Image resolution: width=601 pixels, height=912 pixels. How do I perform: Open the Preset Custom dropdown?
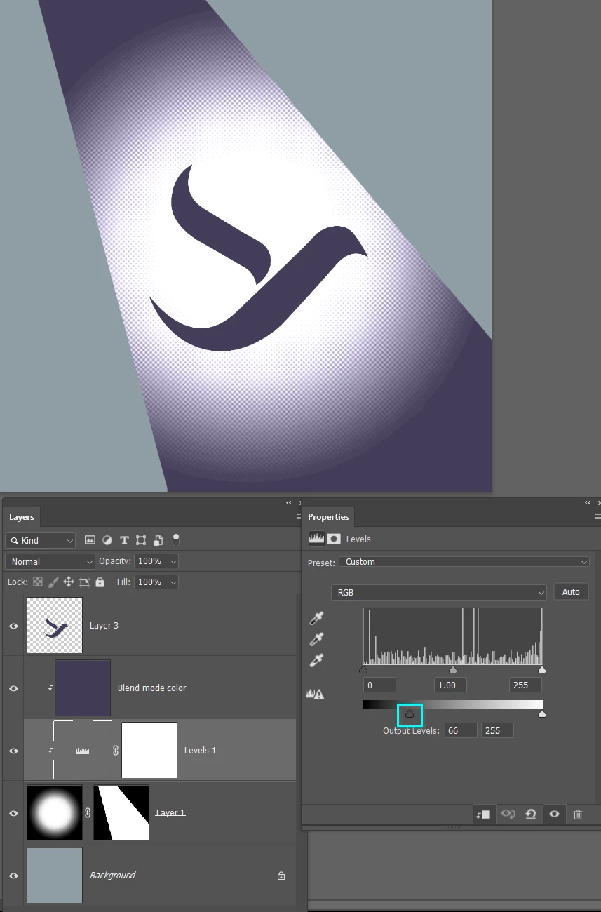[464, 562]
